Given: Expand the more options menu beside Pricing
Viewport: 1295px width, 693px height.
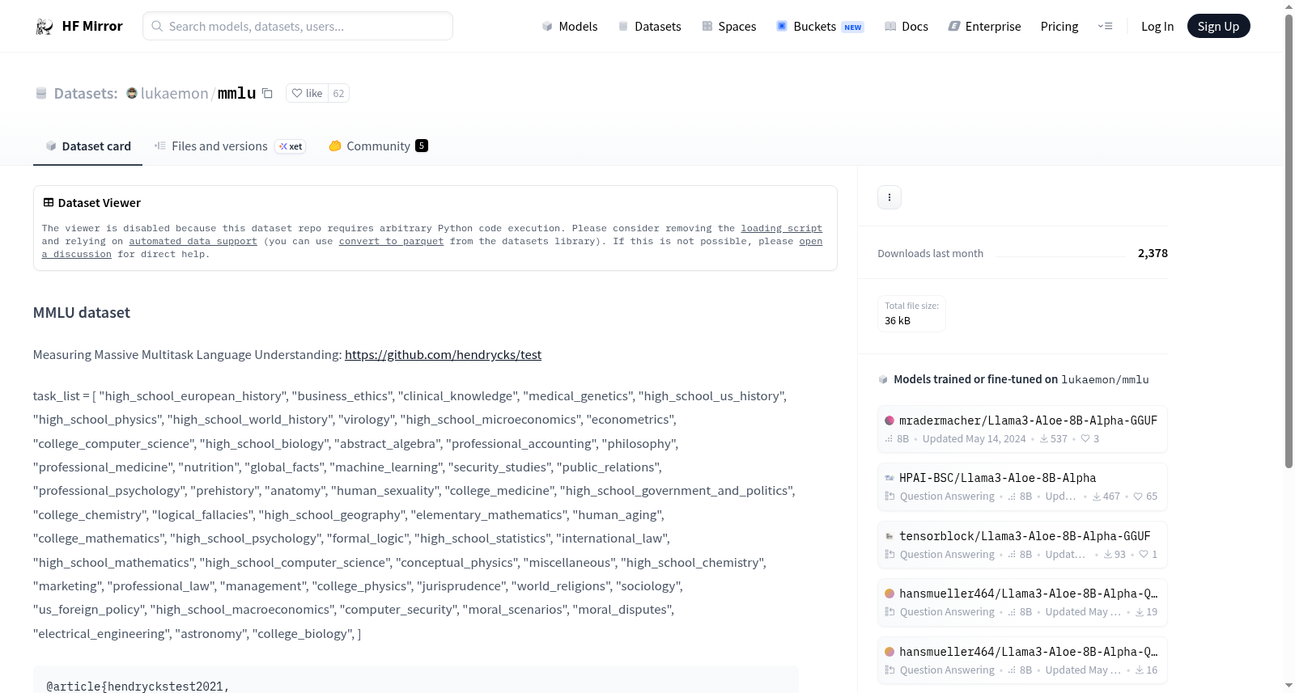Looking at the screenshot, I should (x=1105, y=27).
